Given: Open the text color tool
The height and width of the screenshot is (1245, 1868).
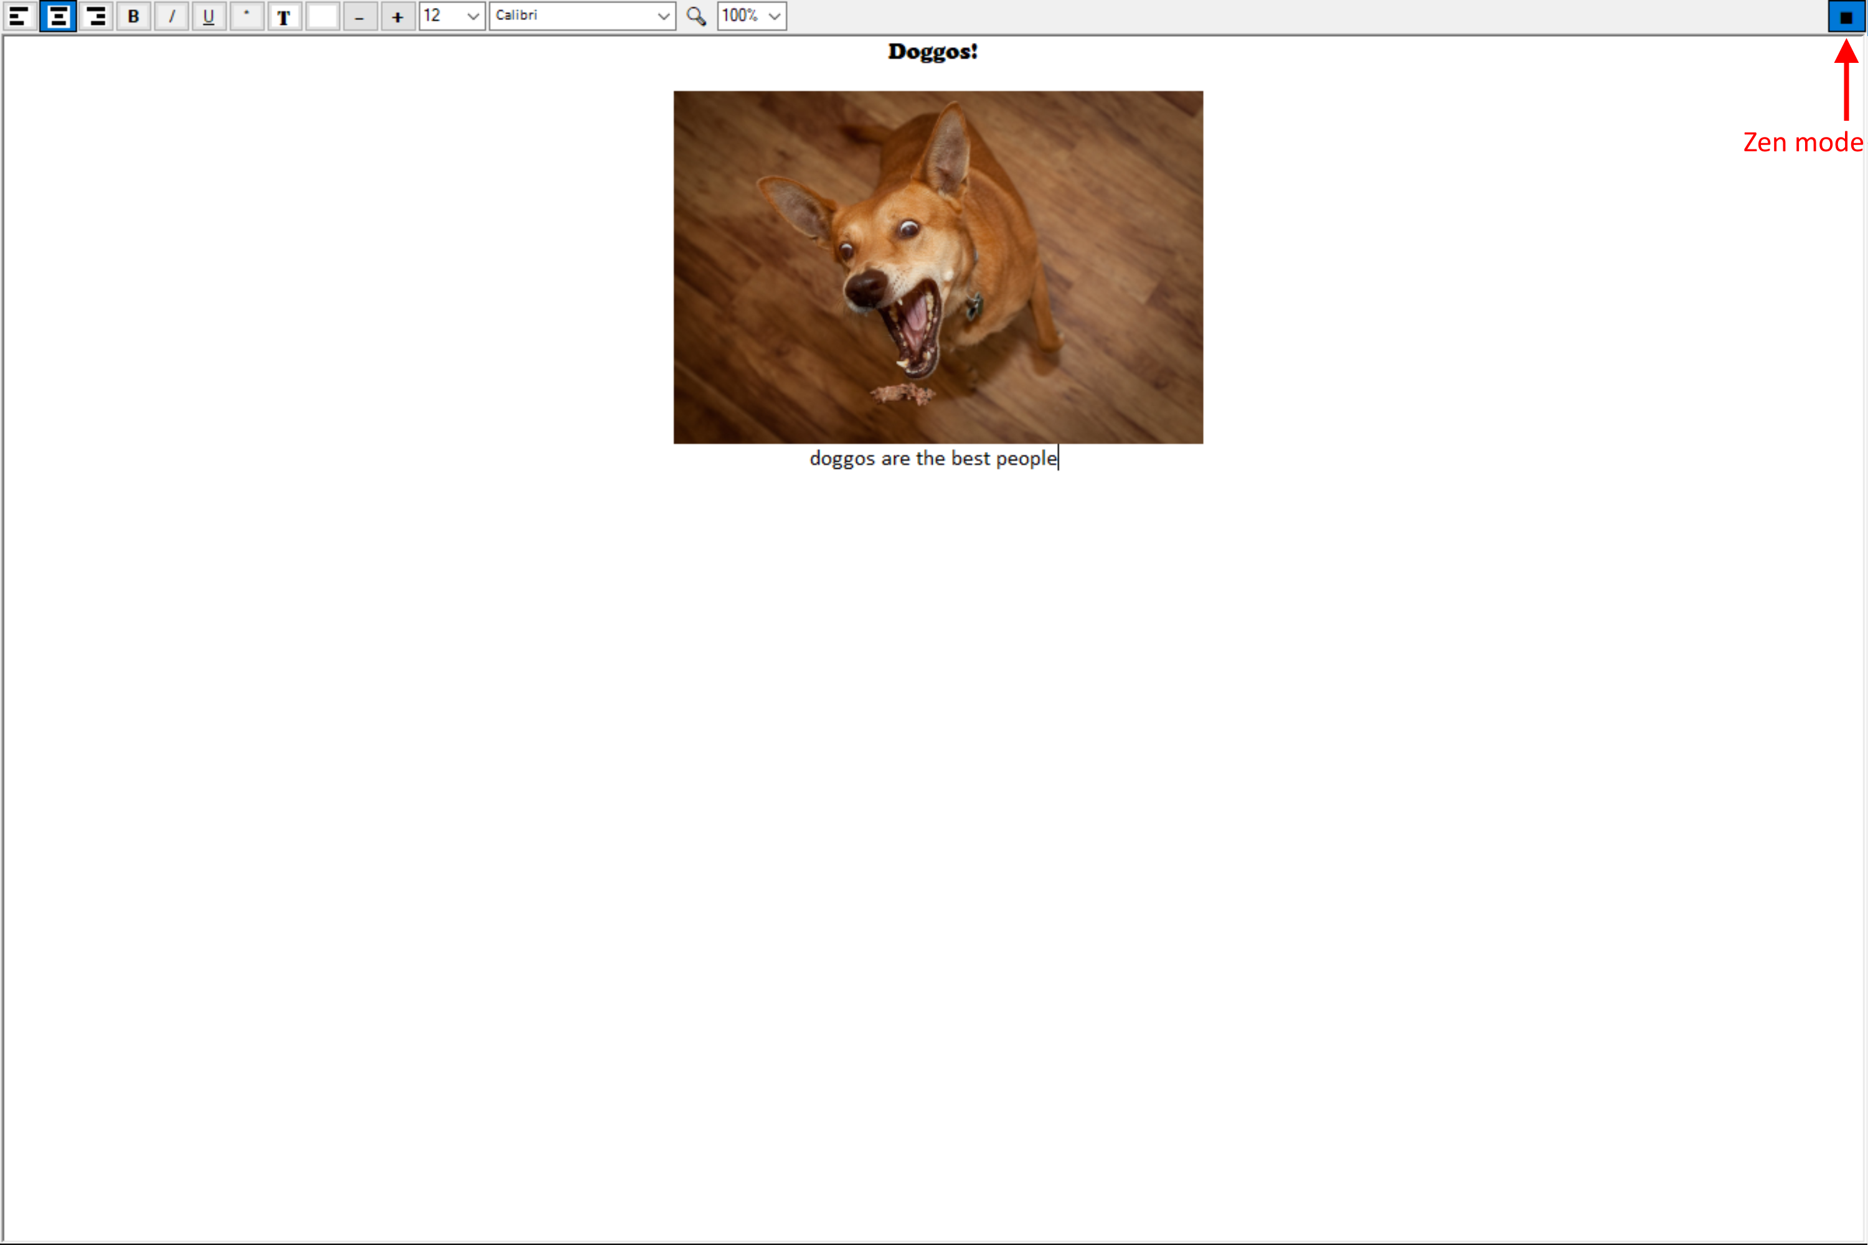Looking at the screenshot, I should [x=285, y=16].
